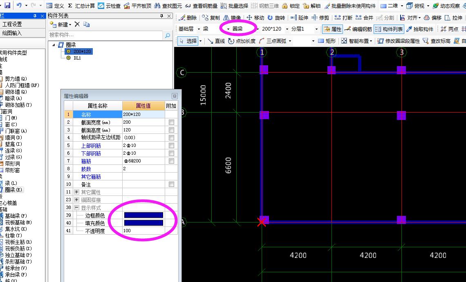Select 直线 line drawing tool
The image size is (466, 282).
pyautogui.click(x=216, y=41)
